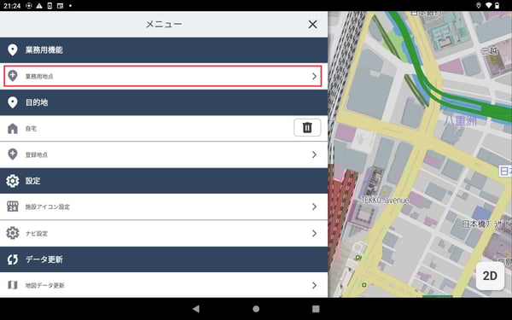Tap the 自宅 house icon

[13, 128]
